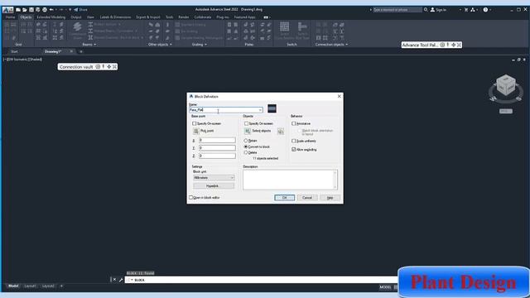Click the Plot printer icon in quick access toolbar
Image resolution: width=530 pixels, height=298 pixels.
coord(44,10)
